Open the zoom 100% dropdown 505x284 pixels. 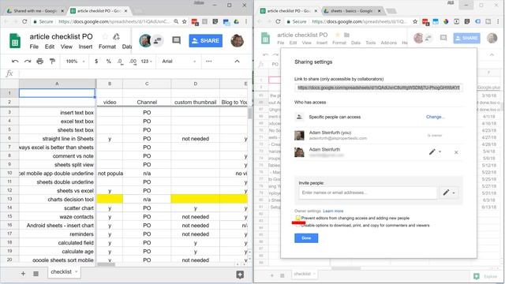pyautogui.click(x=76, y=62)
